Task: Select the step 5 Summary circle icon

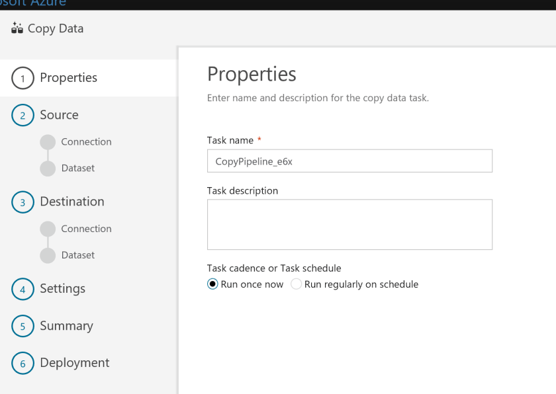Action: point(21,326)
